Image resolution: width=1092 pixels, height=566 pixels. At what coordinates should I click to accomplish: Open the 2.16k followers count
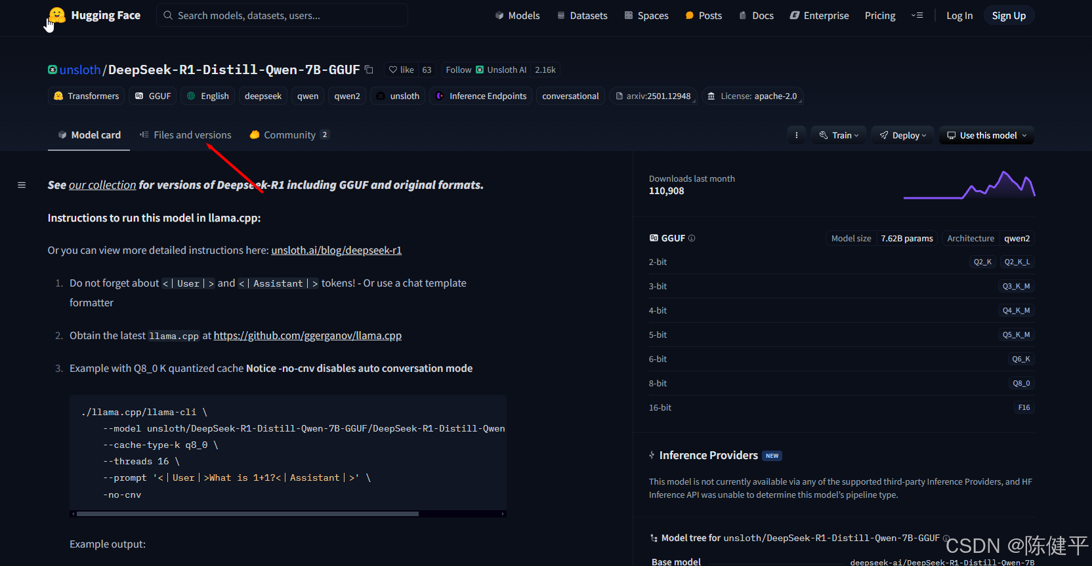click(545, 70)
